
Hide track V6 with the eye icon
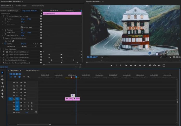coord(25,83)
